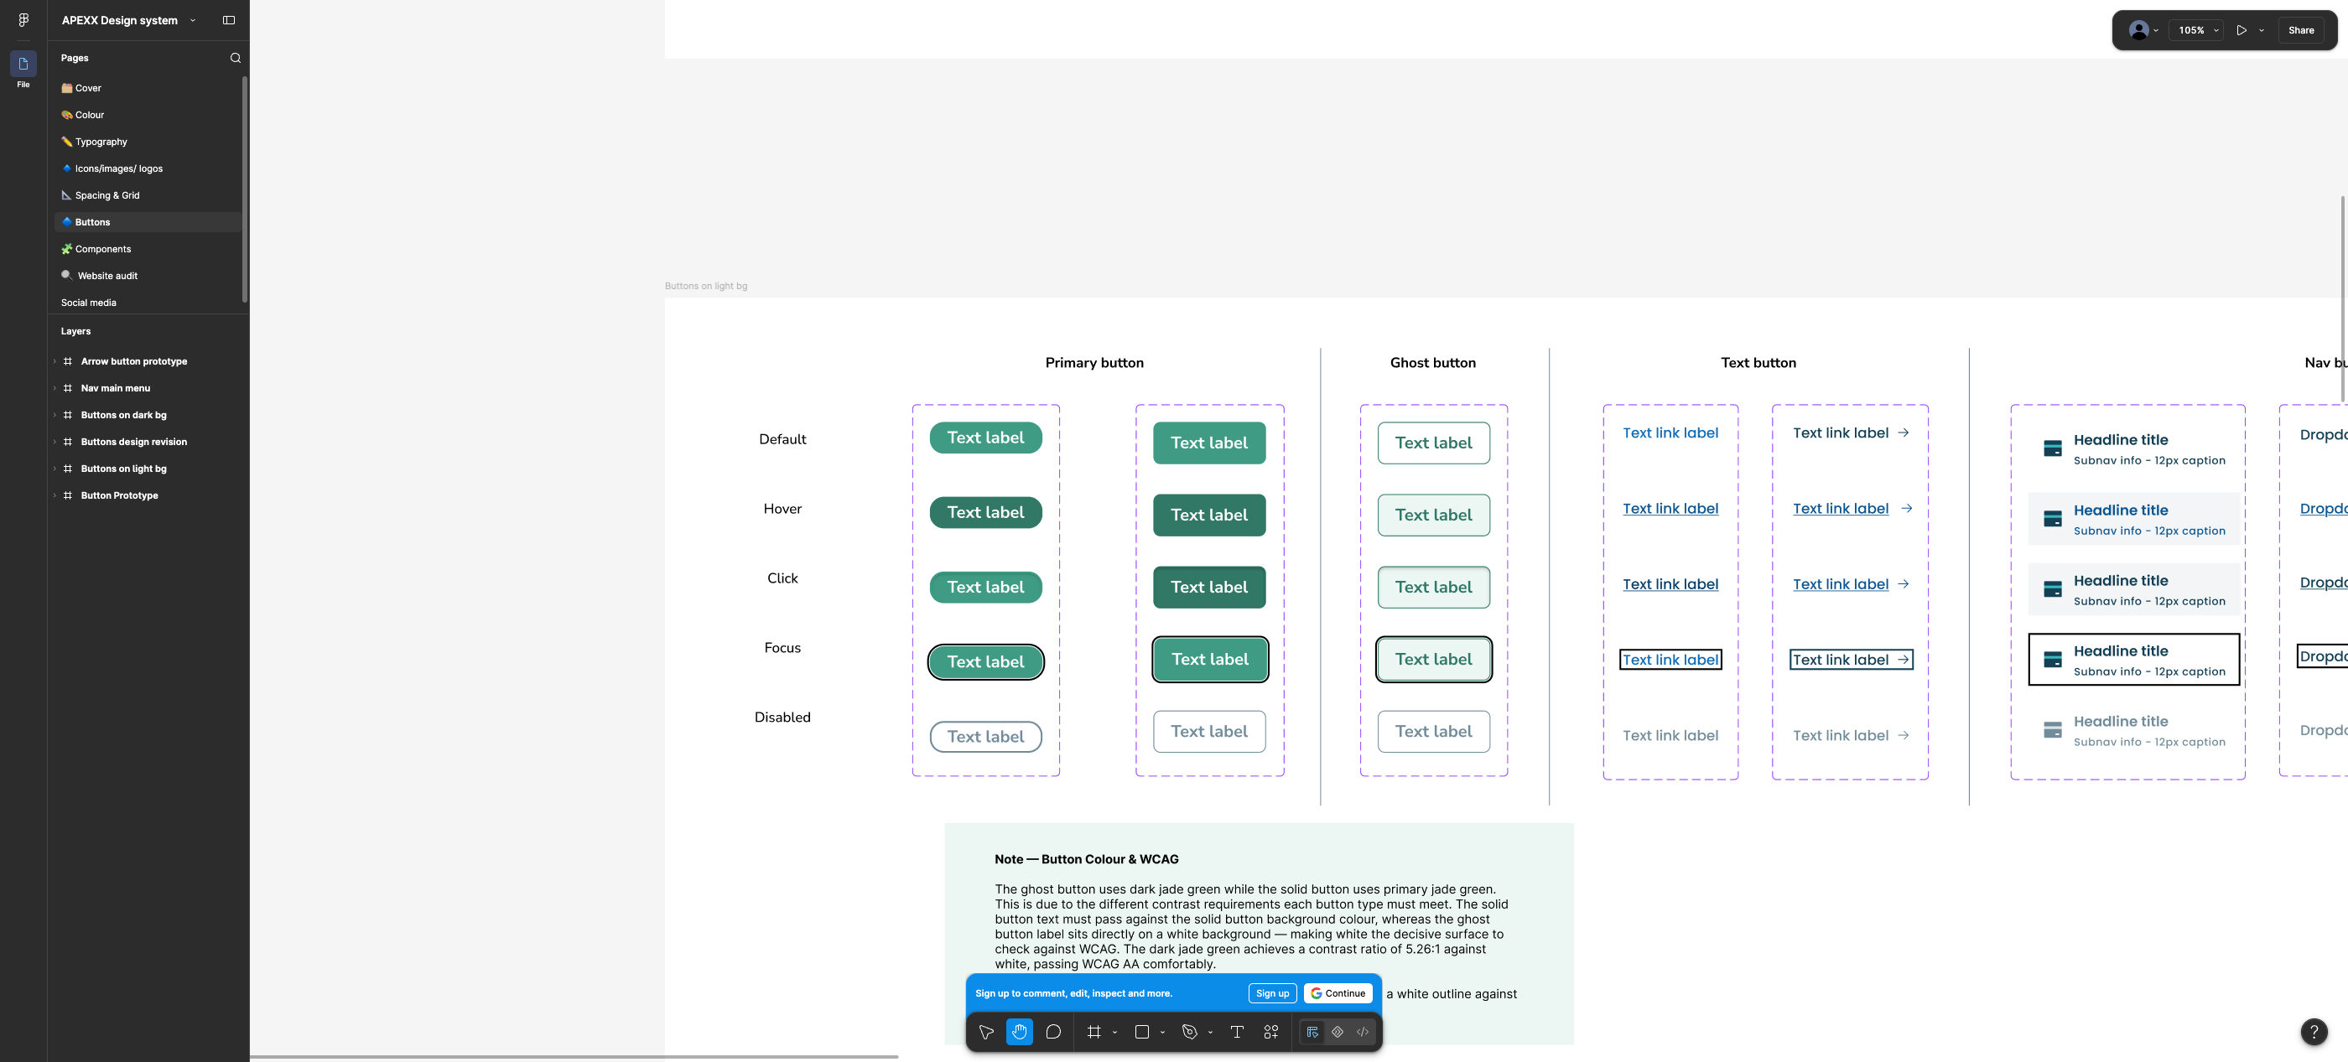Screen dimensions: 2348x1062
Task: Select the Comment tool
Action: 1052,1032
